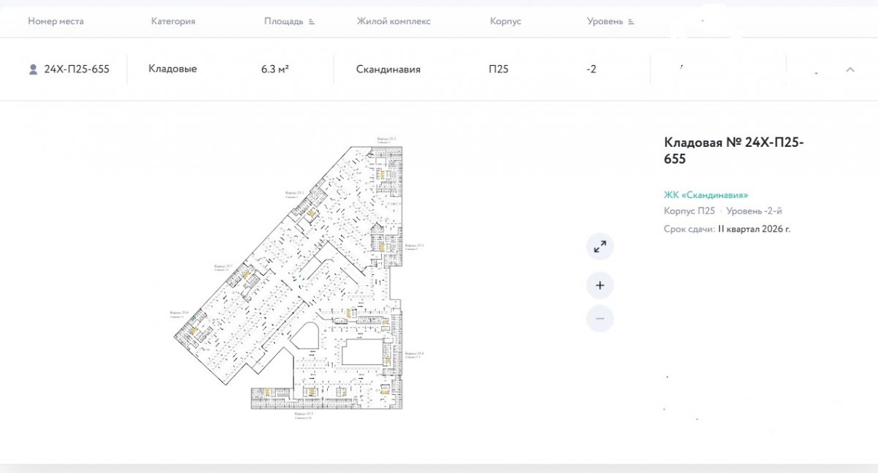The height and width of the screenshot is (473, 878).
Task: Click the Кладовая № 24Х-П25-655 heading
Action: click(x=733, y=151)
